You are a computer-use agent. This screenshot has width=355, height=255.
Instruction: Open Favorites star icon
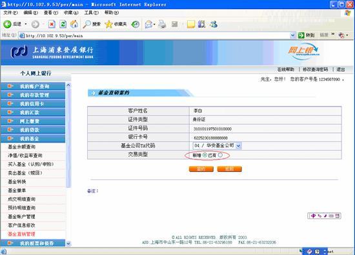pos(108,25)
